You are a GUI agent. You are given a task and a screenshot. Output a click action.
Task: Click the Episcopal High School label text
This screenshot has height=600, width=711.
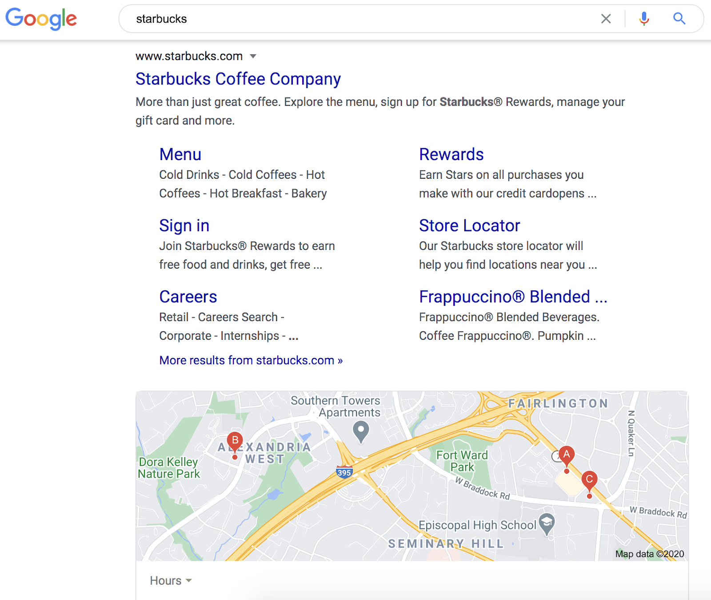[477, 525]
